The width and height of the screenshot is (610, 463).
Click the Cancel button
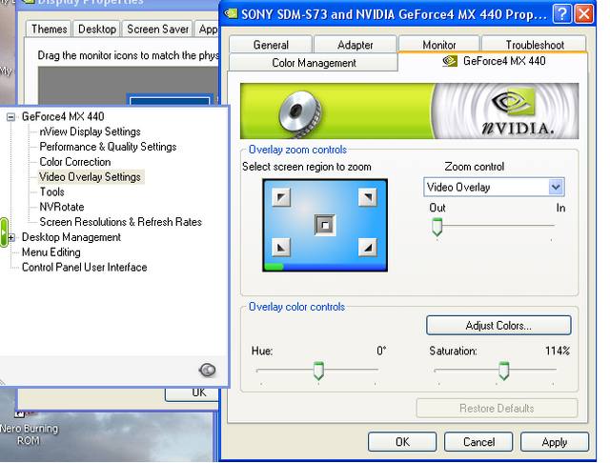click(x=478, y=442)
